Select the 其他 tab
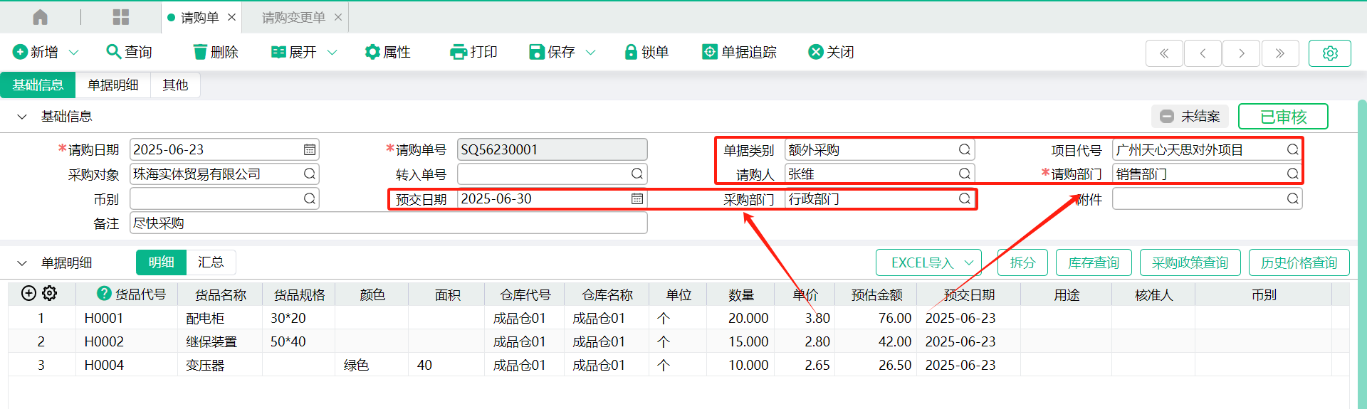This screenshot has height=409, width=1367. 175,85
